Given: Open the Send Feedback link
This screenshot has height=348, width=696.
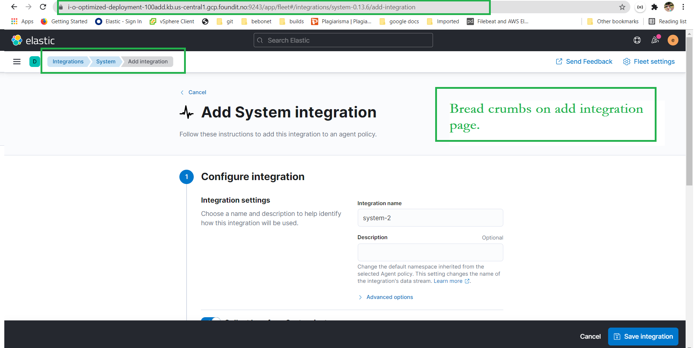Looking at the screenshot, I should click(584, 62).
